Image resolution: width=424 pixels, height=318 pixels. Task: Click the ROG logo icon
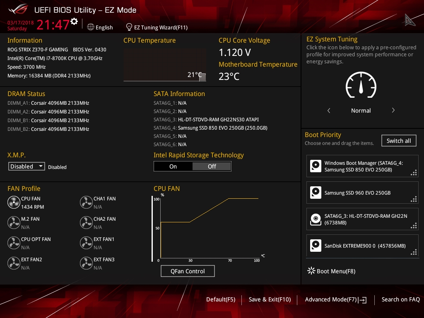[18, 9]
